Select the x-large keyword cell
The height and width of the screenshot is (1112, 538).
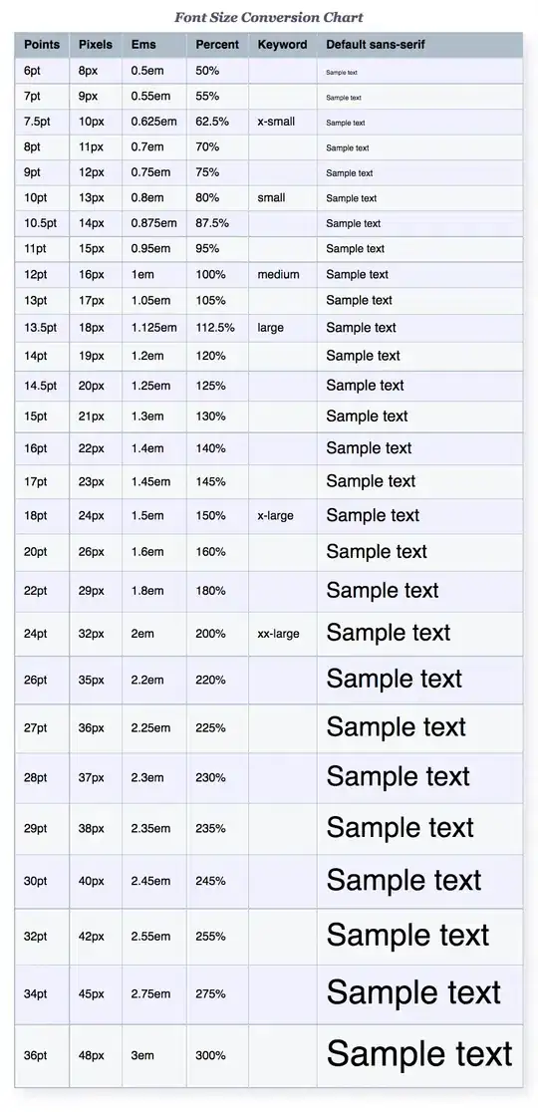[282, 515]
